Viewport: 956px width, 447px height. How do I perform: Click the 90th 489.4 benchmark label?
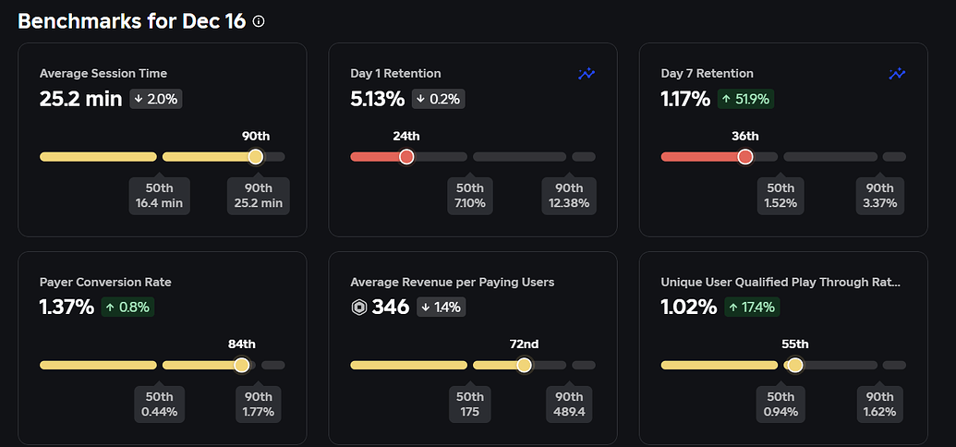[568, 405]
